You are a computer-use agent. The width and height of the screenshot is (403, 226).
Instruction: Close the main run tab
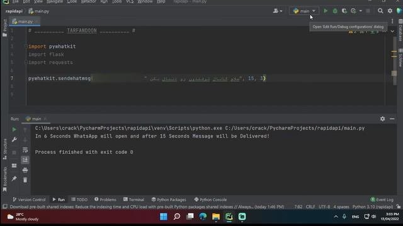point(45,119)
